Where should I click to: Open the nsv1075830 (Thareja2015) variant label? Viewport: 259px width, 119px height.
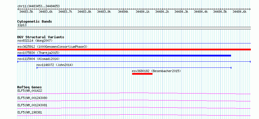[38, 53]
